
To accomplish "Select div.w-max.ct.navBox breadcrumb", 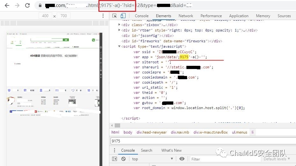I will point(211,132).
